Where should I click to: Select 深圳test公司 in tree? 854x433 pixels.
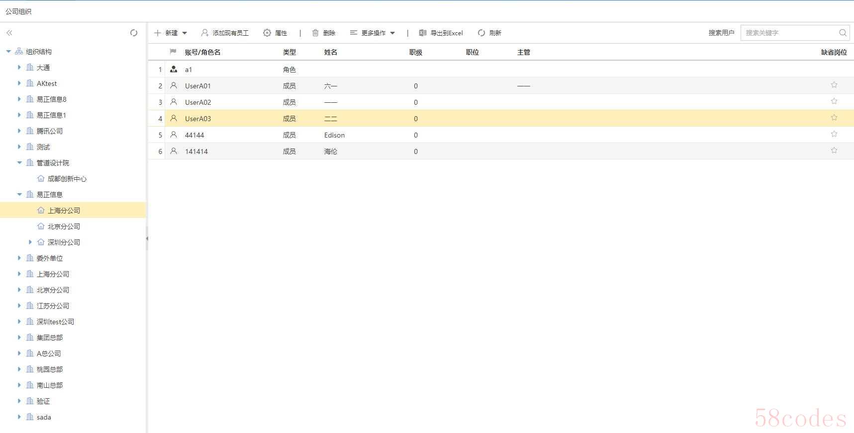point(55,321)
